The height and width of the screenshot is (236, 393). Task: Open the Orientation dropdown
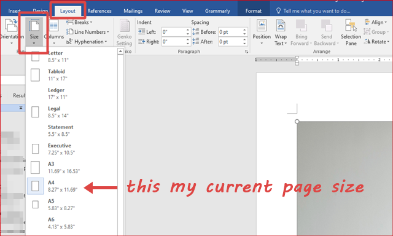coord(12,32)
